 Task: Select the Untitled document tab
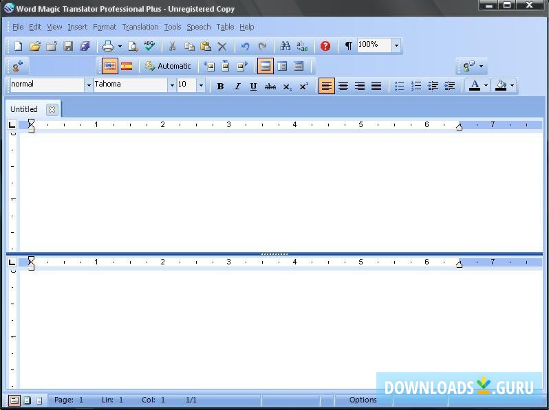coord(24,109)
